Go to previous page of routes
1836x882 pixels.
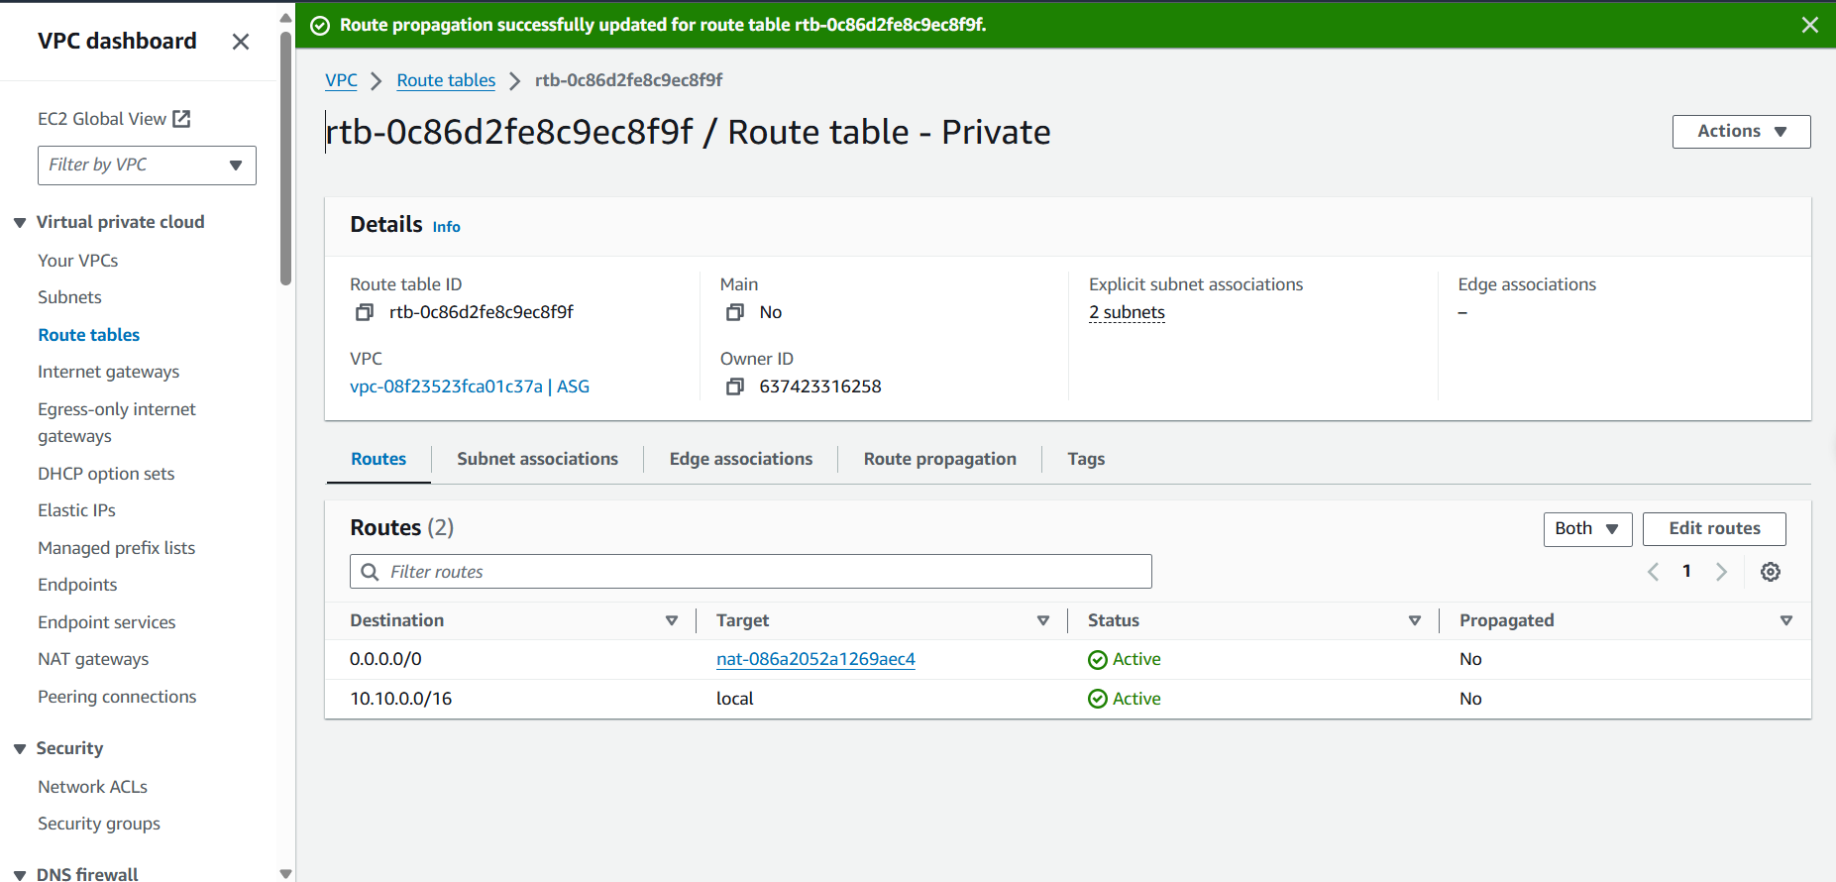1653,572
